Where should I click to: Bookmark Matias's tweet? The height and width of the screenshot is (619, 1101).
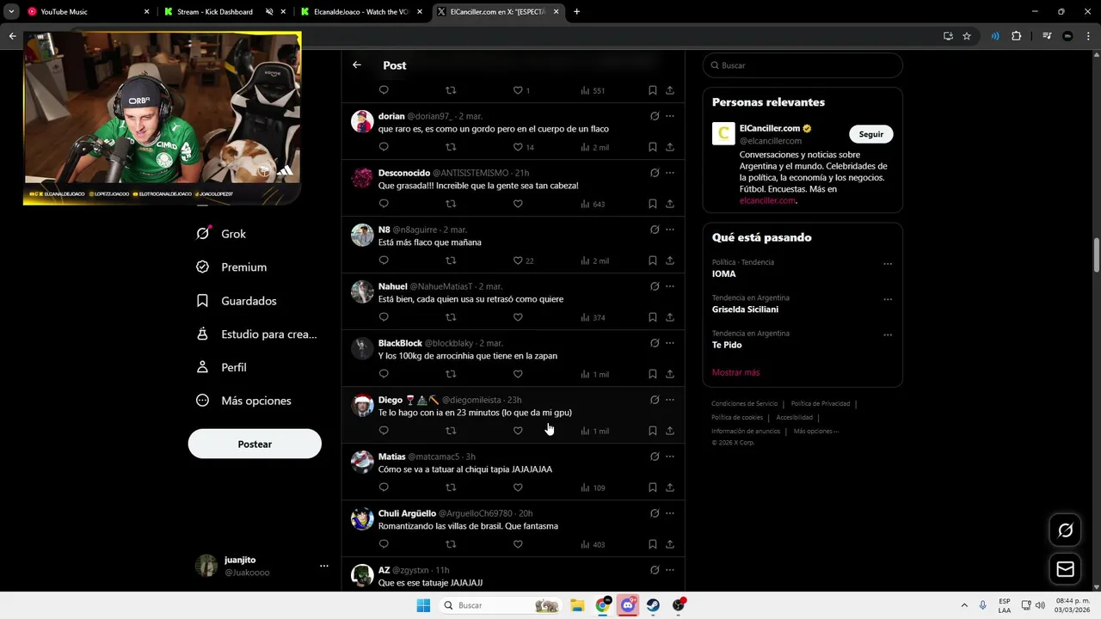[x=653, y=487]
